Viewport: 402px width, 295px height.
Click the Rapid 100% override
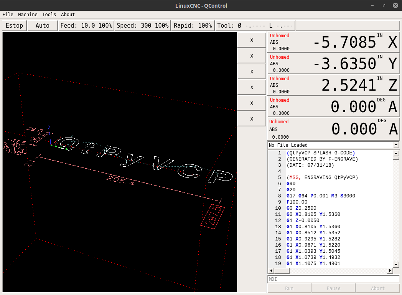click(193, 26)
